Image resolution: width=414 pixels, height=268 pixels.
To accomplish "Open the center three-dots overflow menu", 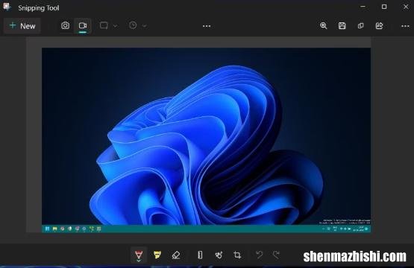I will [x=207, y=26].
